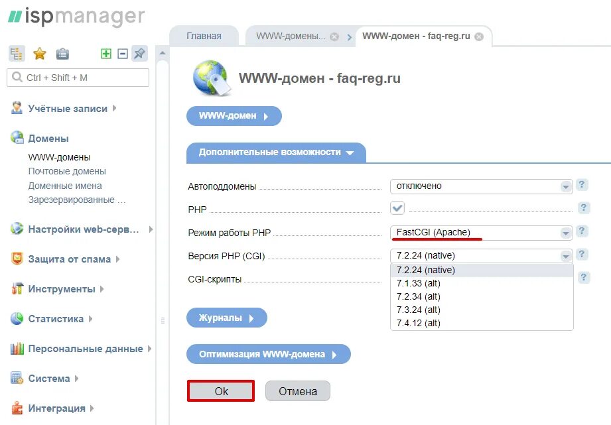
Task: Click the Учётные записи icon
Action: point(17,108)
